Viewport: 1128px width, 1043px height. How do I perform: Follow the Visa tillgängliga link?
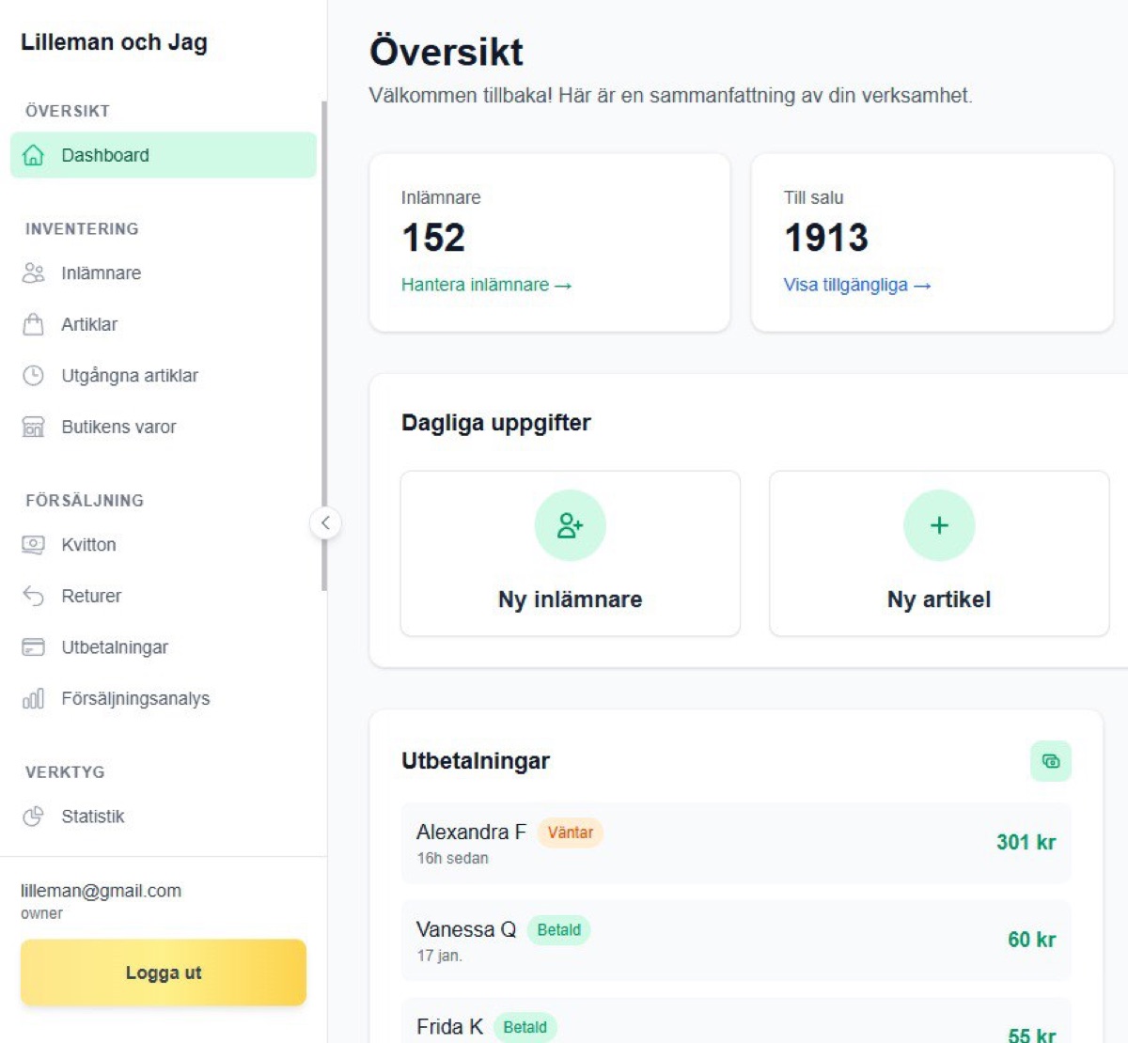coord(857,285)
